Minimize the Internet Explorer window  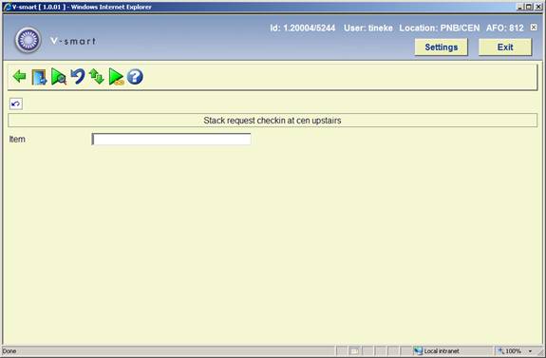click(x=520, y=7)
